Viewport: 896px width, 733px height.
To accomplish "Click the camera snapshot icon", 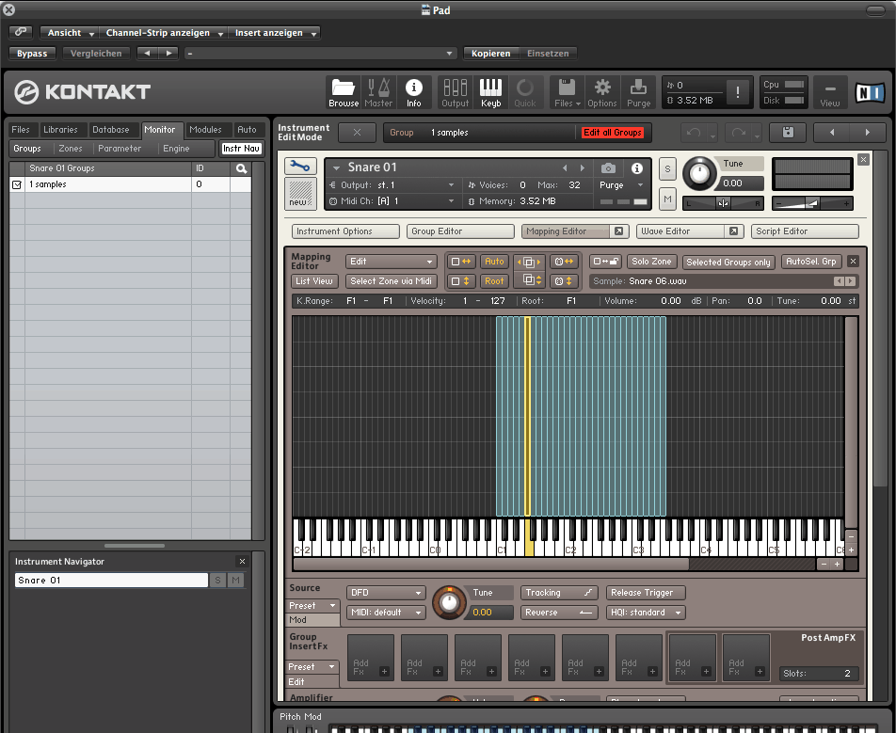I will coord(609,167).
